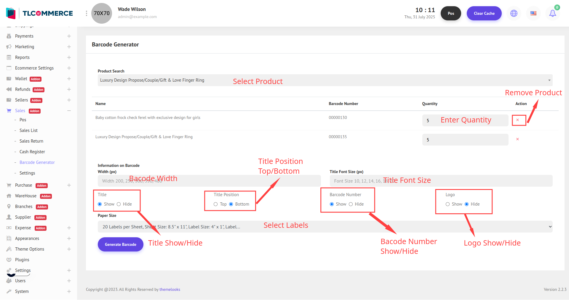Choose Hide for Barcode Number
The image size is (569, 300).
(351, 204)
